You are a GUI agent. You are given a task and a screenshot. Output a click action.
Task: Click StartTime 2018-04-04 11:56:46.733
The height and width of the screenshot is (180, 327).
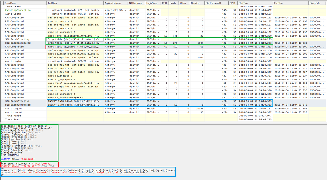[x=255, y=119]
